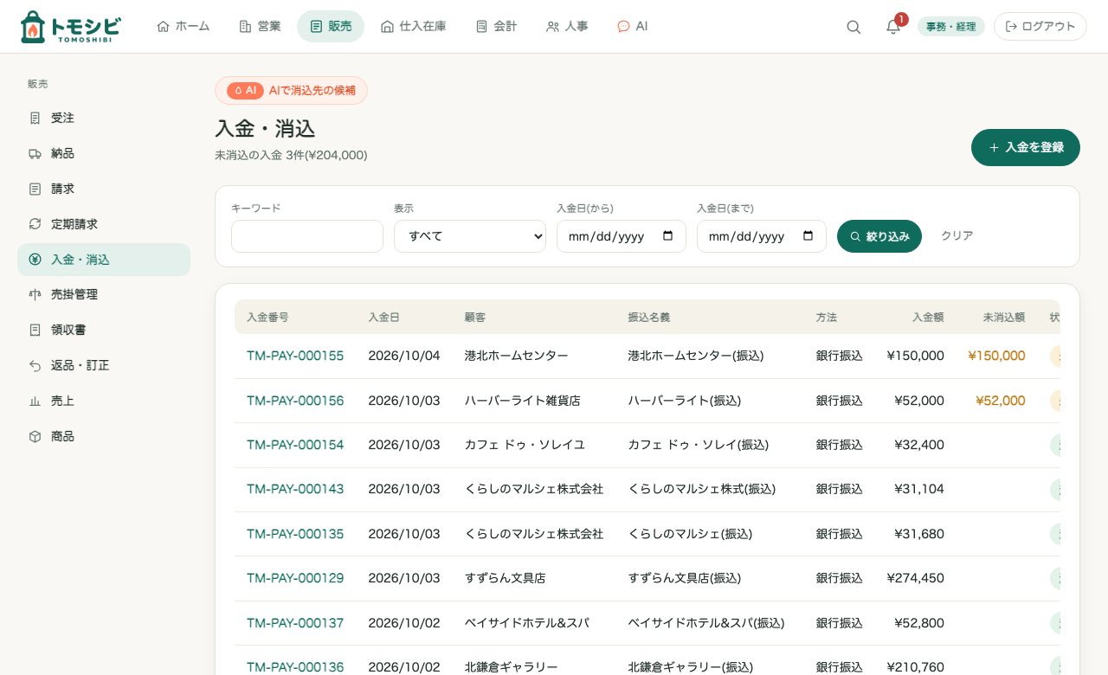
Task: Open calendar picker for 入金日(から)
Action: tap(667, 236)
